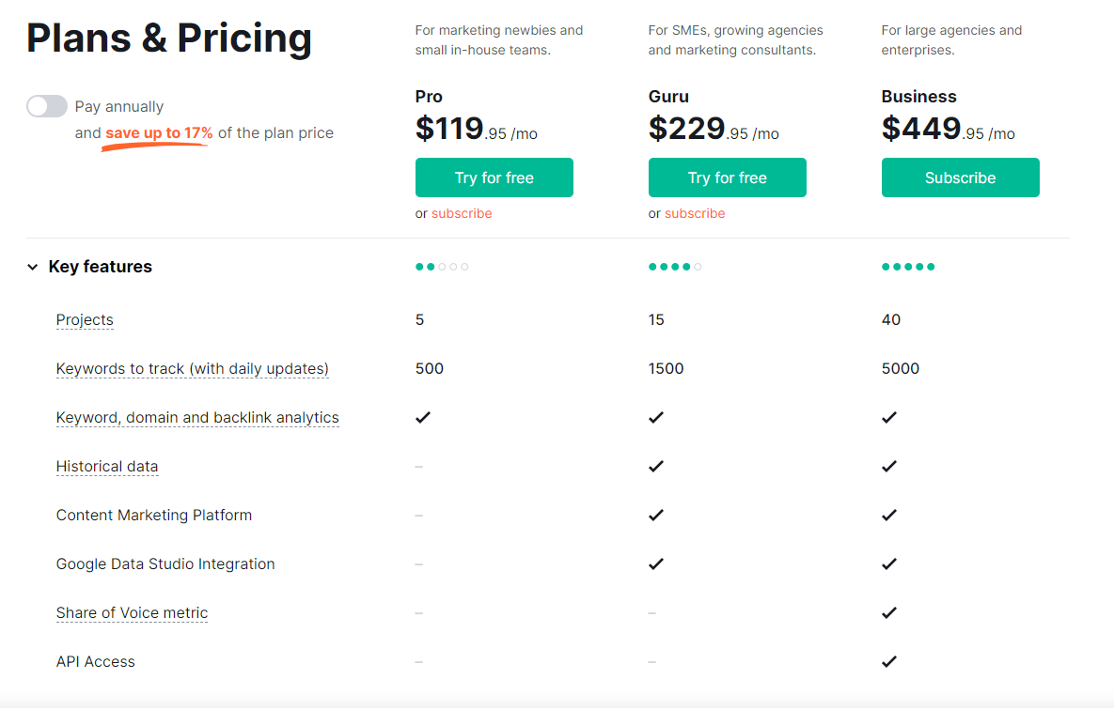The image size is (1114, 710).
Task: Click the Pro plan feature-level dots indicator
Action: click(x=442, y=267)
